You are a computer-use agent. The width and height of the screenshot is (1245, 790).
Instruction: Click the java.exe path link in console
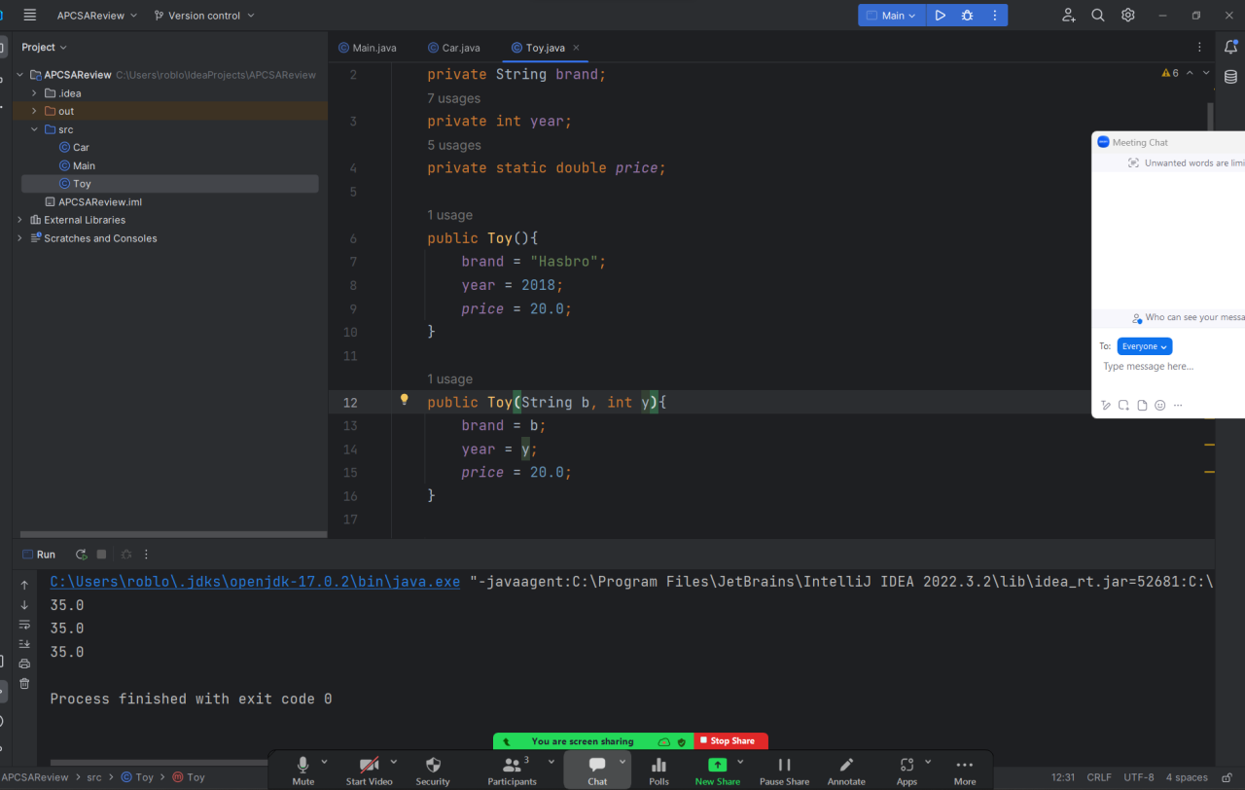click(x=255, y=582)
